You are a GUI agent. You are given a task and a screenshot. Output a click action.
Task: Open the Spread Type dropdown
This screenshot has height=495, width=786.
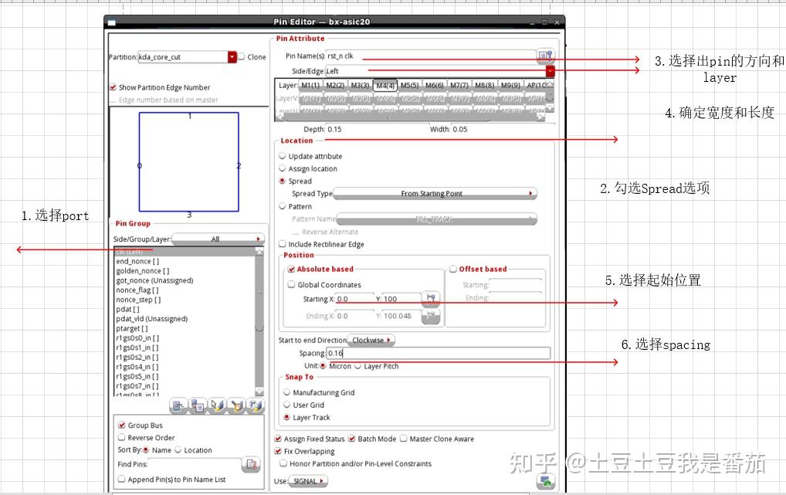point(434,194)
